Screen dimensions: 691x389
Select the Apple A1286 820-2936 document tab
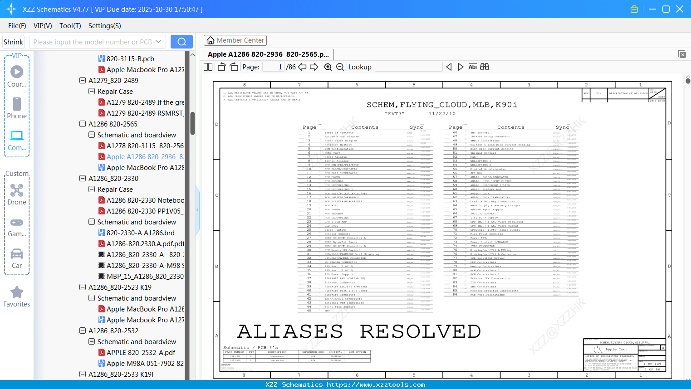[269, 54]
